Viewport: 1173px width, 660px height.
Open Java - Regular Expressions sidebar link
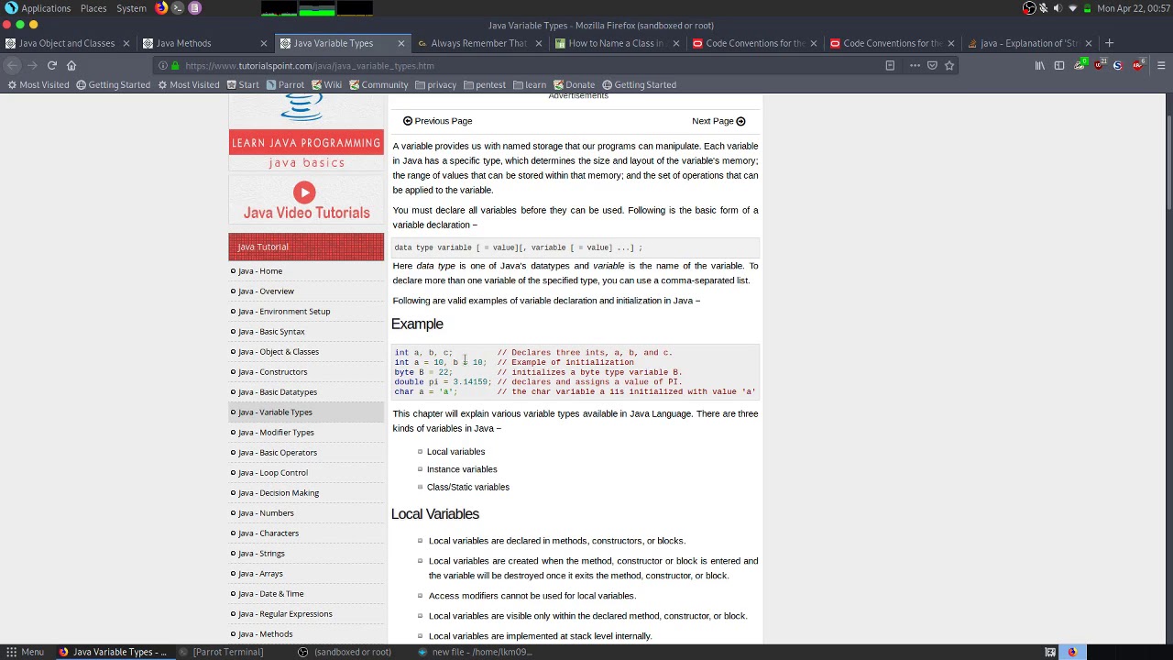pos(285,614)
